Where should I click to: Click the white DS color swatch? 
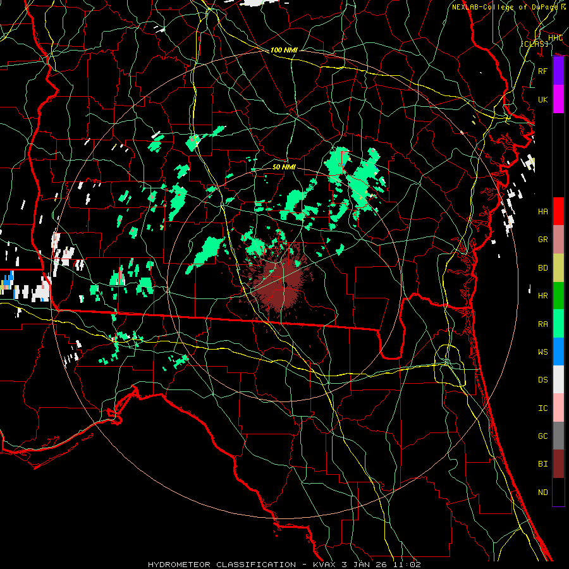[558, 379]
